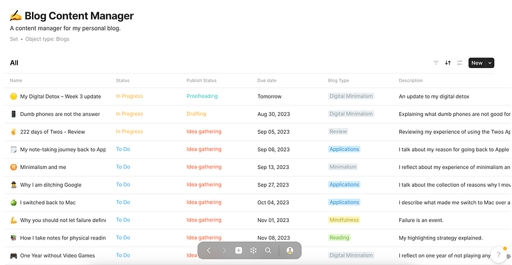Expand dropdown arrow next to New

coord(490,63)
